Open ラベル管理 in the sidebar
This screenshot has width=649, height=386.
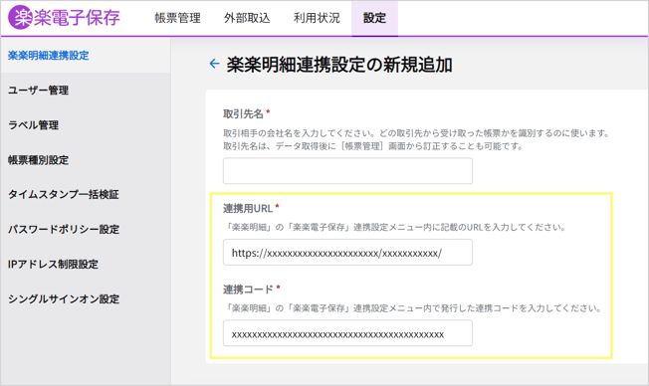click(x=33, y=125)
